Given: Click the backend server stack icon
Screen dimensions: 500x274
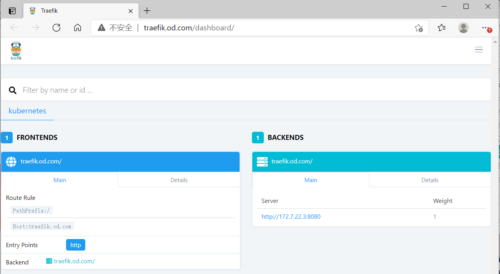Looking at the screenshot, I should click(262, 162).
